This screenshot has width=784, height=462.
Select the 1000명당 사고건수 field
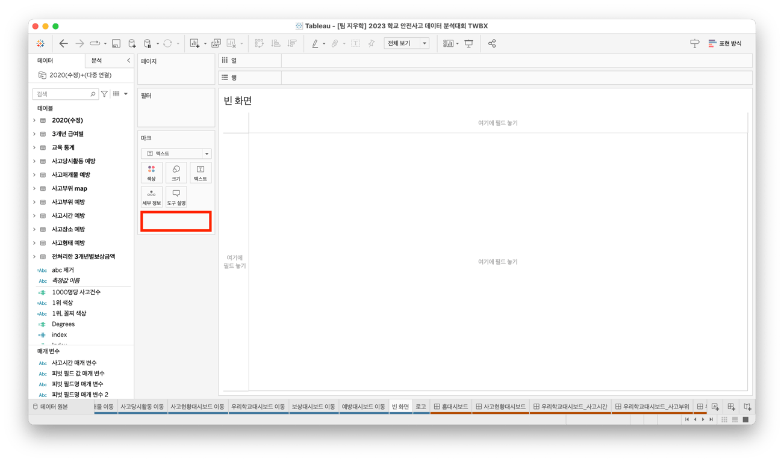tap(76, 292)
